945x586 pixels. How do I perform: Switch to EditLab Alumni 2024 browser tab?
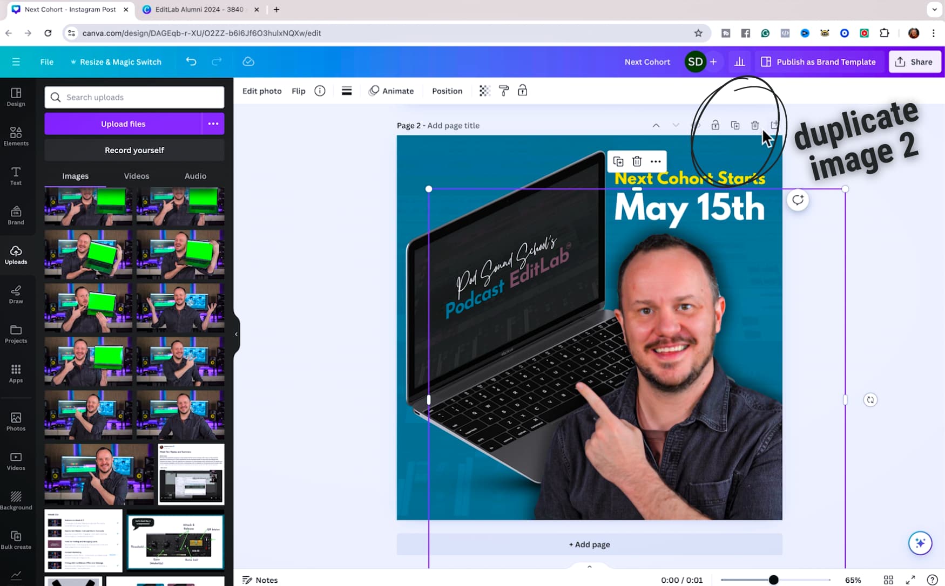pyautogui.click(x=199, y=10)
